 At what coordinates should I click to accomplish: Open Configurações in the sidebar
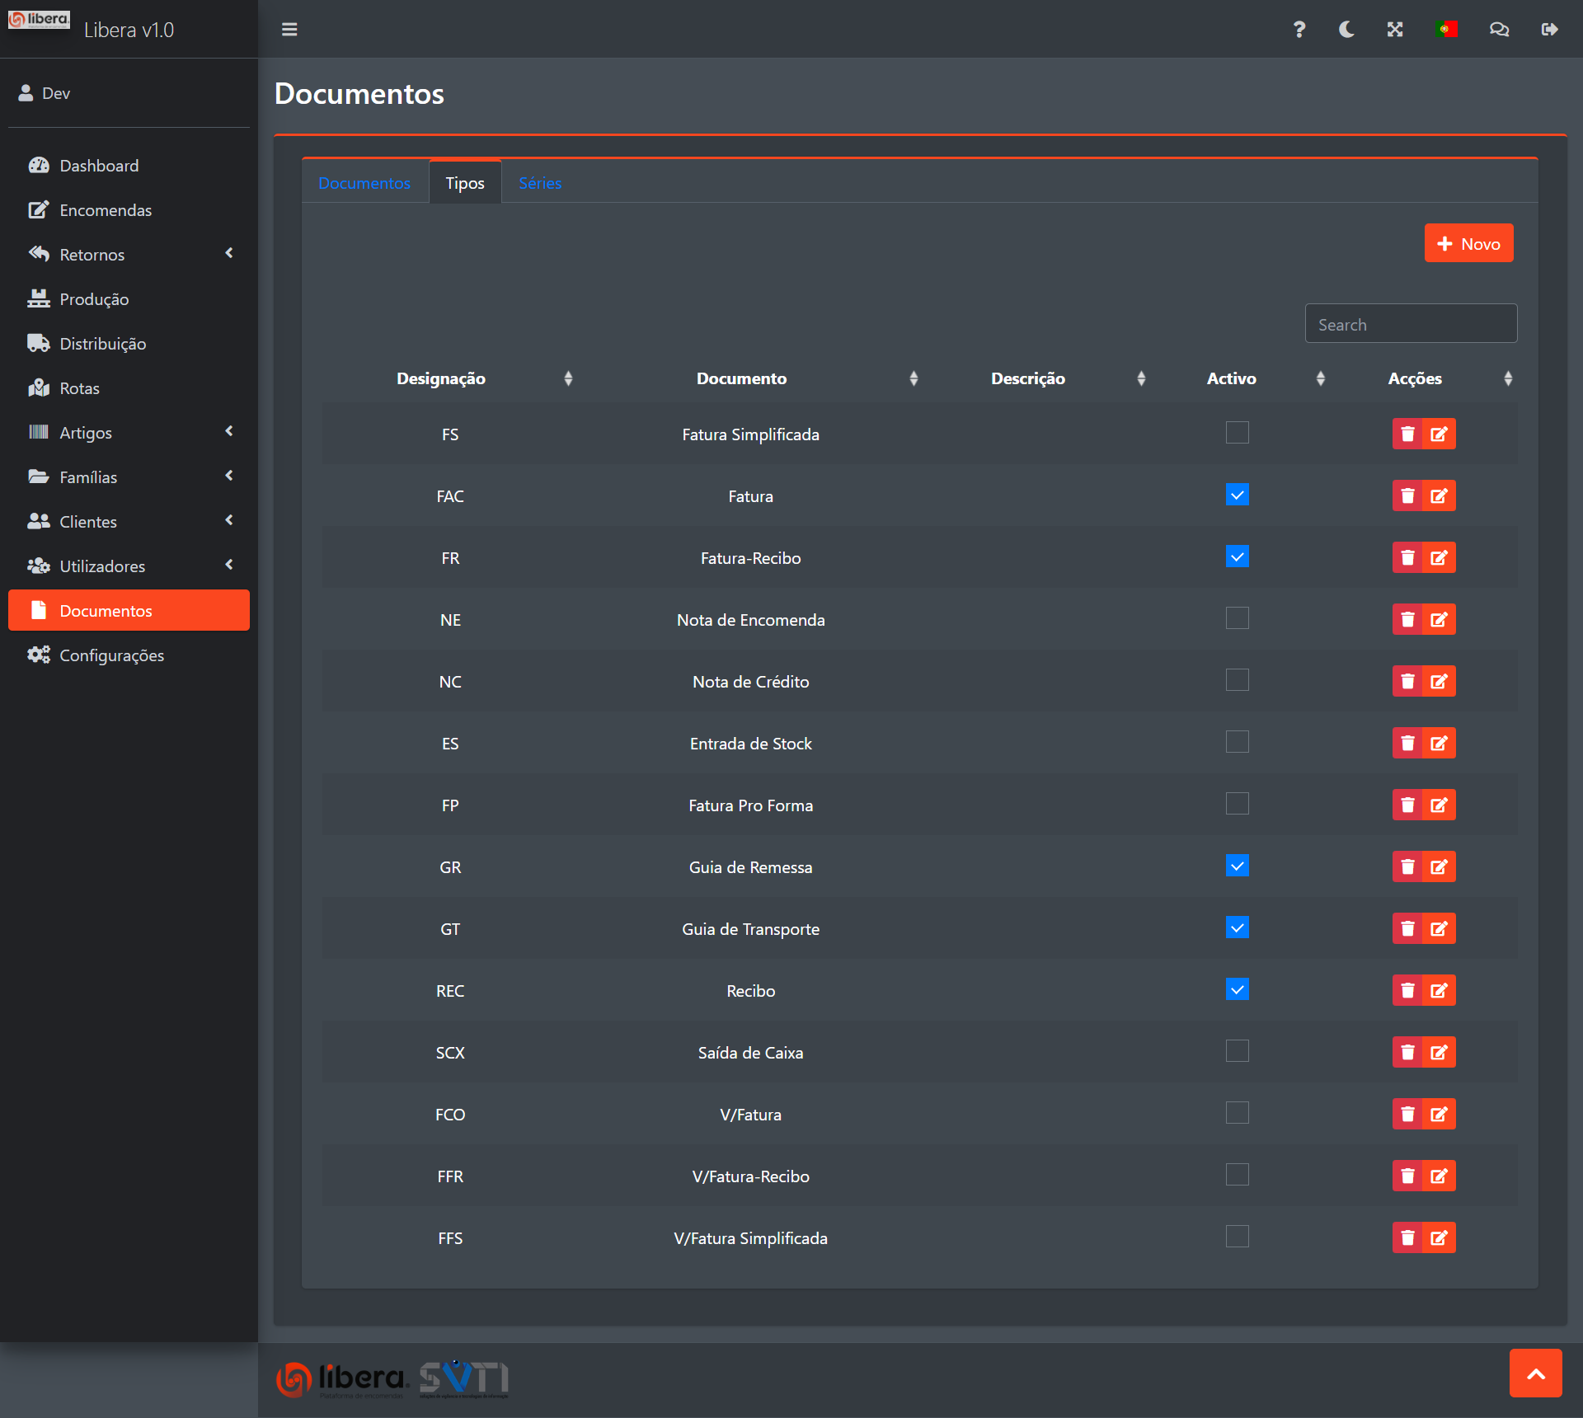coord(111,655)
